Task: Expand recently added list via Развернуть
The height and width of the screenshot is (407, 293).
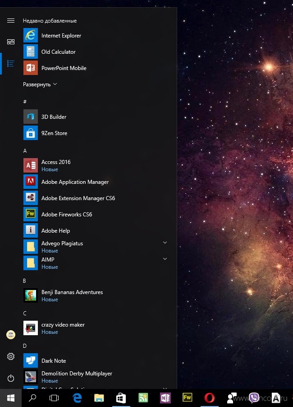Action: point(40,84)
